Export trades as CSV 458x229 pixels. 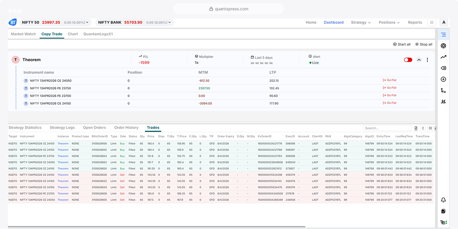[416, 128]
